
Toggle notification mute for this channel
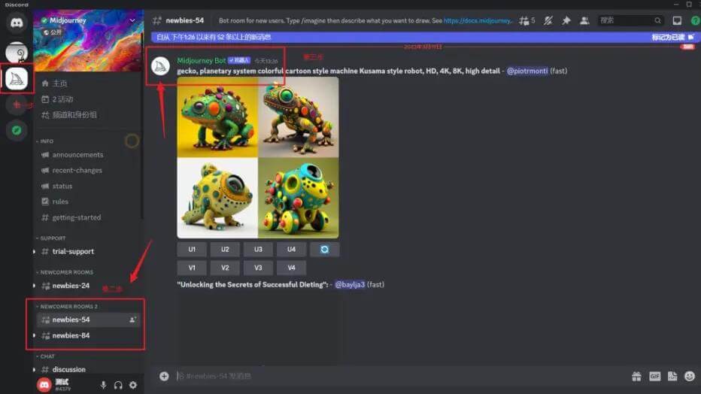548,20
